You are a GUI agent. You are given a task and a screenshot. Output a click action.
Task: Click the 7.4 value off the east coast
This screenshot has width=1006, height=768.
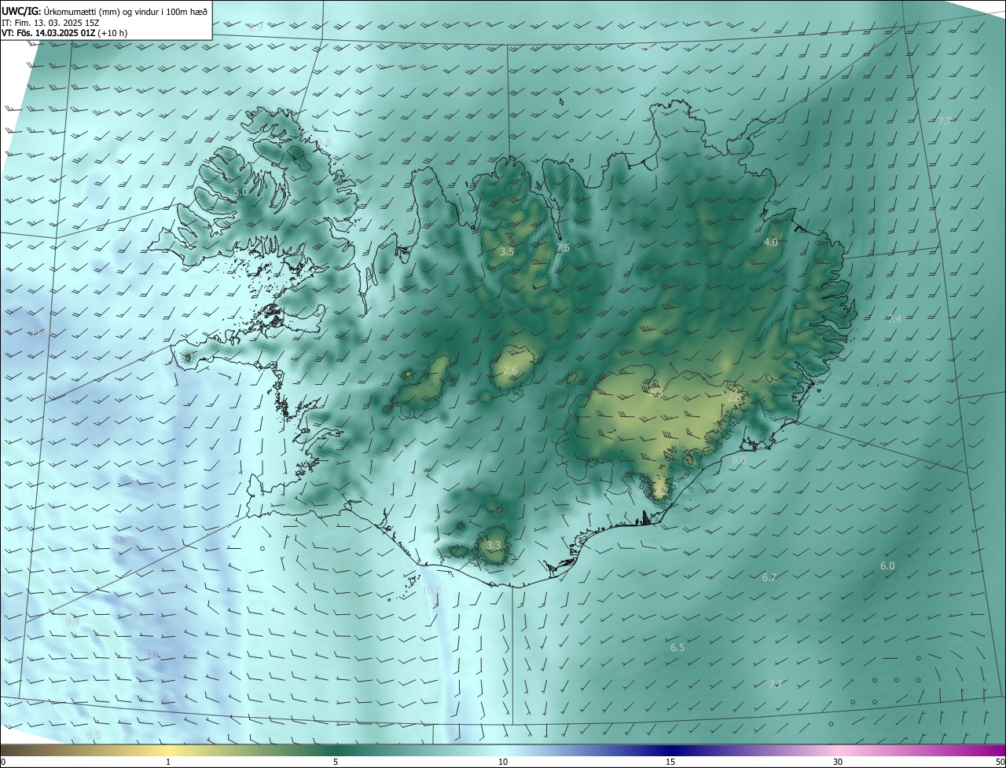(x=894, y=319)
